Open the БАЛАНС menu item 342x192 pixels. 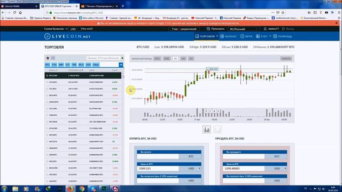tap(228, 36)
